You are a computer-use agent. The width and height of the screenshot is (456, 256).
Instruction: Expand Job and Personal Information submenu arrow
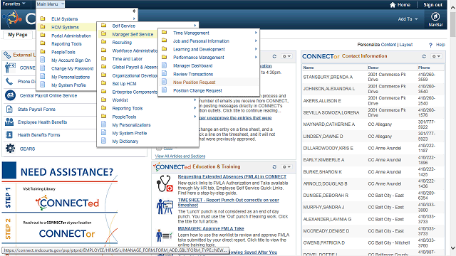tap(256, 41)
